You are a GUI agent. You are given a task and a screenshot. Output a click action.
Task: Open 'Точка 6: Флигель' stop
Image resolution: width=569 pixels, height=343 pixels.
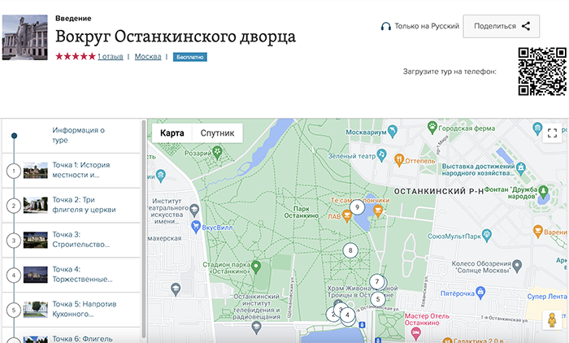(72, 336)
